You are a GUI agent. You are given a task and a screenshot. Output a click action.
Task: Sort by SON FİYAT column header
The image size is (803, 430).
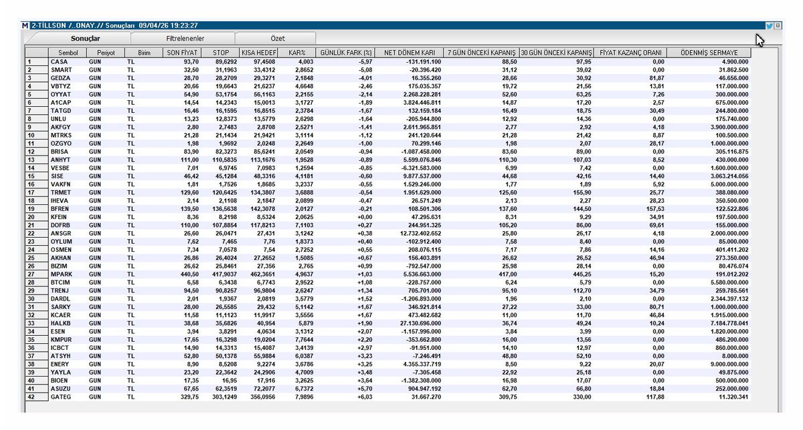(183, 53)
